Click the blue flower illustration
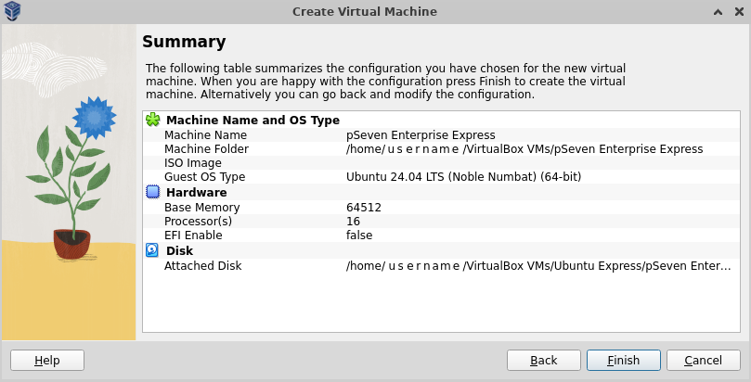The height and width of the screenshot is (382, 751). pyautogui.click(x=91, y=117)
